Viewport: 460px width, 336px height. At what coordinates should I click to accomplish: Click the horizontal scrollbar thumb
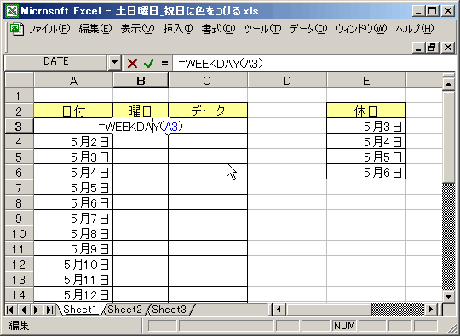click(328, 310)
